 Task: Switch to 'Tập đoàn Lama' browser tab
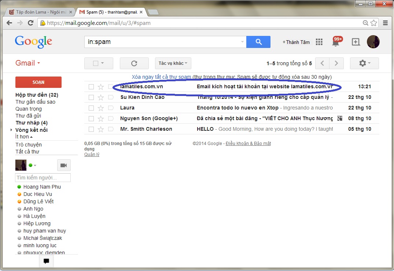point(40,12)
